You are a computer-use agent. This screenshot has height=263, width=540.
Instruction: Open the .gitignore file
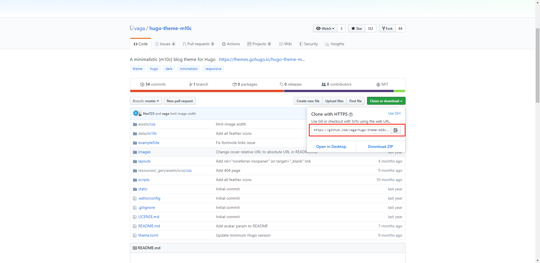pyautogui.click(x=147, y=208)
